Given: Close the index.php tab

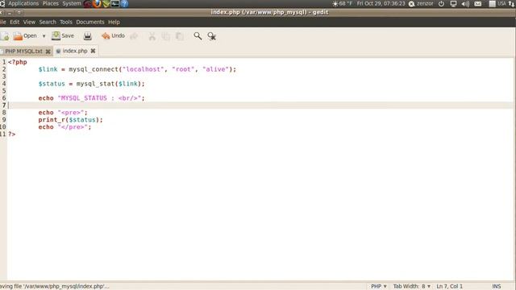Looking at the screenshot, I should click(94, 51).
